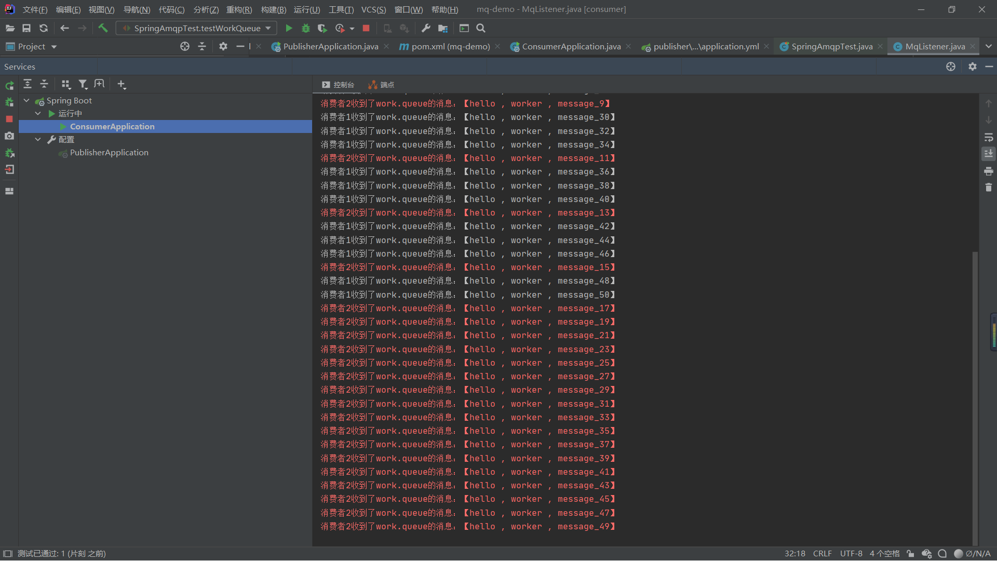The height and width of the screenshot is (561, 997).
Task: Switch to the SpringAmqpTest.java tab
Action: [x=831, y=46]
